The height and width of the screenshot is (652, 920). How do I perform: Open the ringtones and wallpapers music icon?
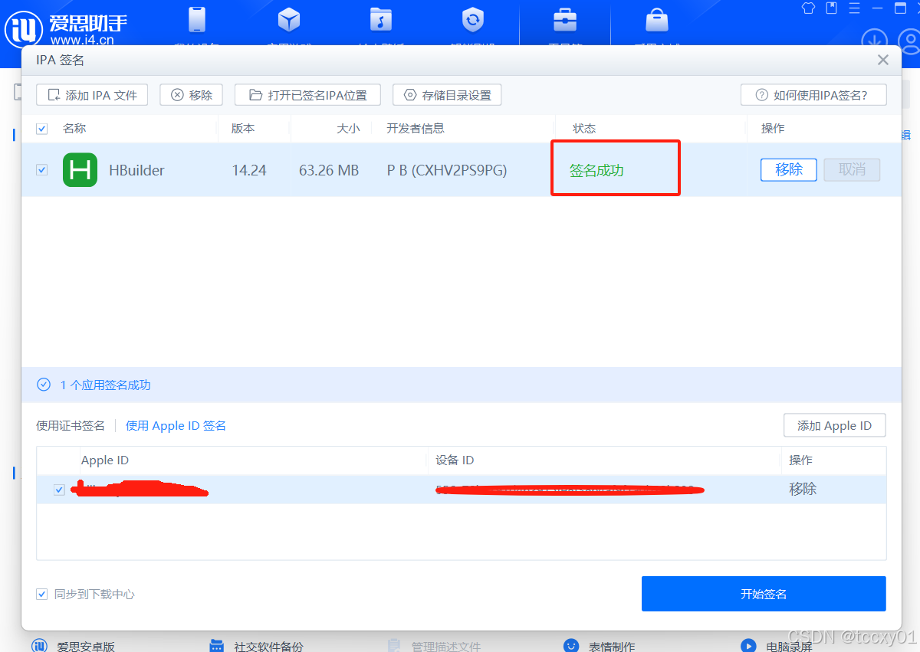point(381,20)
